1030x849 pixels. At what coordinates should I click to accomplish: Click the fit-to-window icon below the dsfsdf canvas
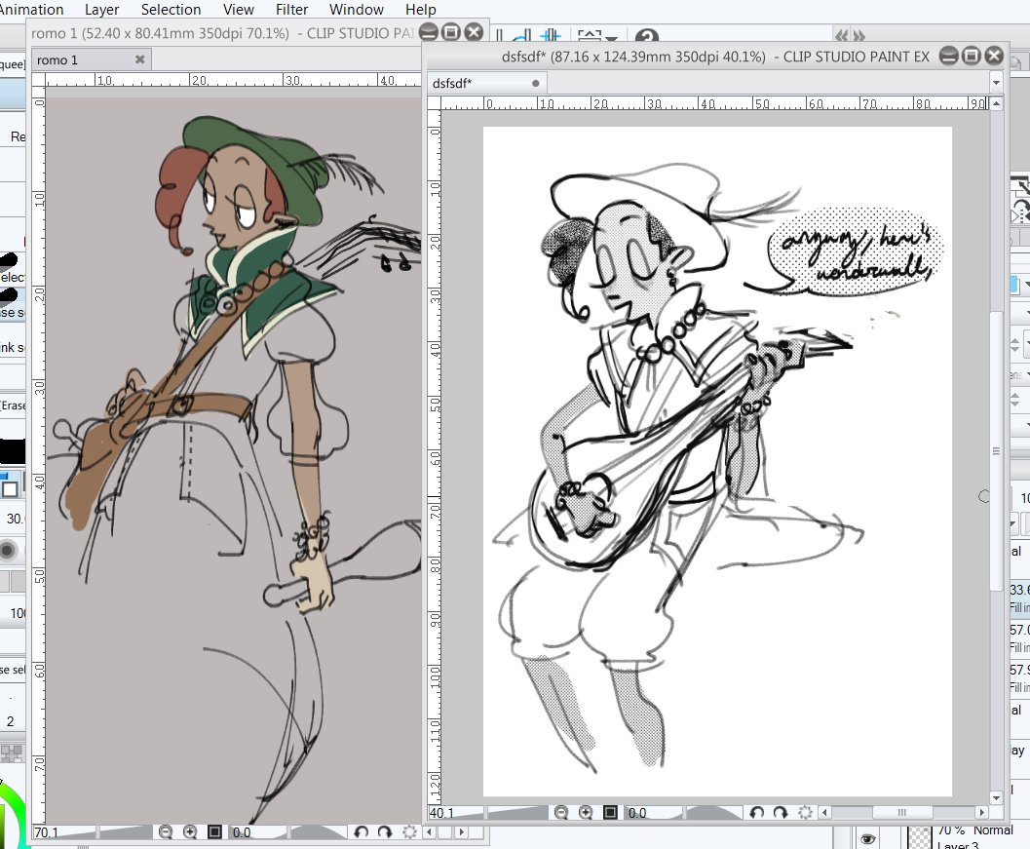(611, 811)
